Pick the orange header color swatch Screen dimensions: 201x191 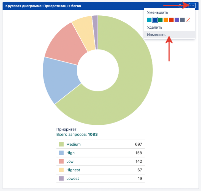[x=166, y=20]
